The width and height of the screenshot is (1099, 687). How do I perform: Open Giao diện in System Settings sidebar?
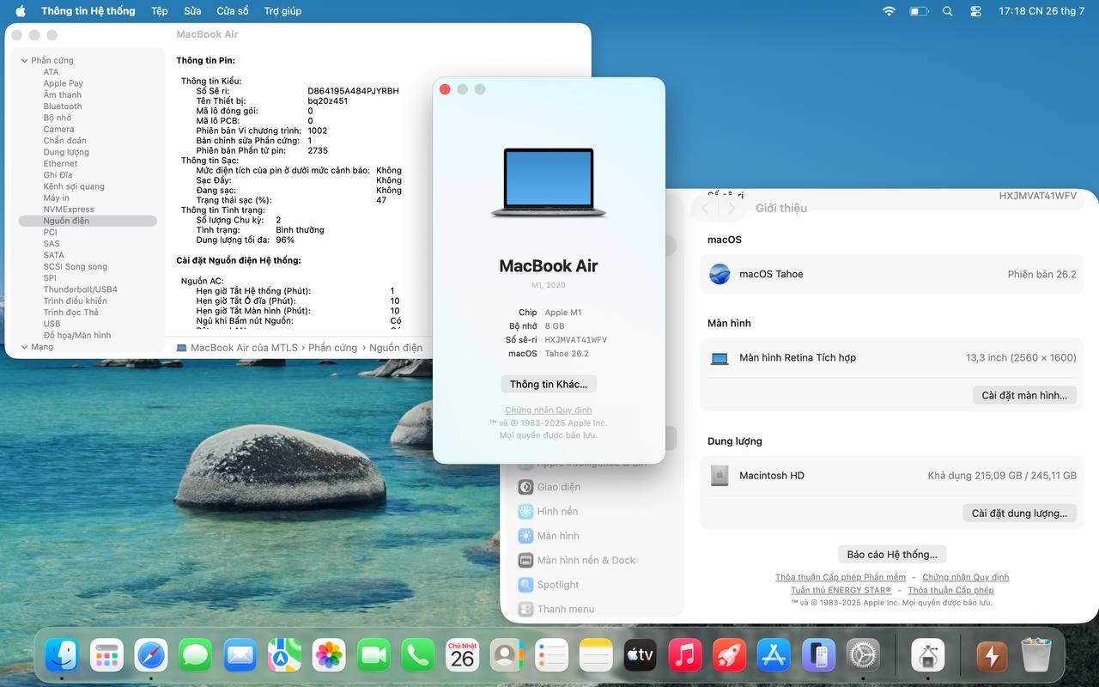(559, 487)
